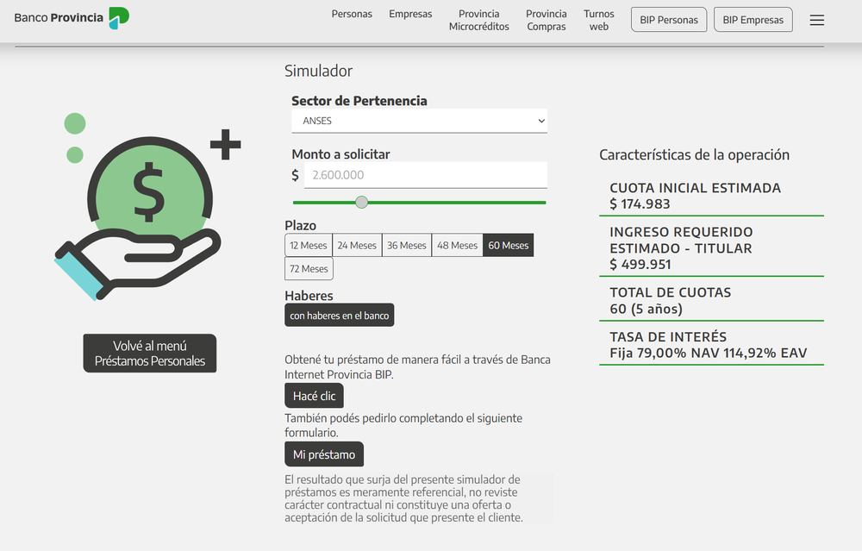Image resolution: width=862 pixels, height=551 pixels.
Task: Select the 12 Meses term
Action: pyautogui.click(x=308, y=245)
